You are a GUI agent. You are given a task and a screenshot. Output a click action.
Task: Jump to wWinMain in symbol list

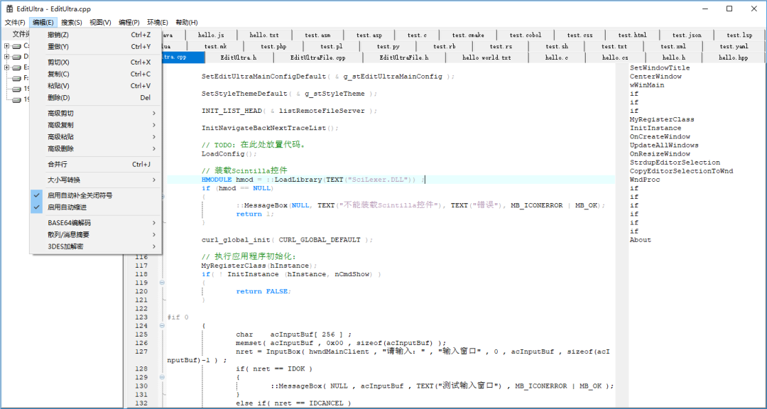click(647, 85)
